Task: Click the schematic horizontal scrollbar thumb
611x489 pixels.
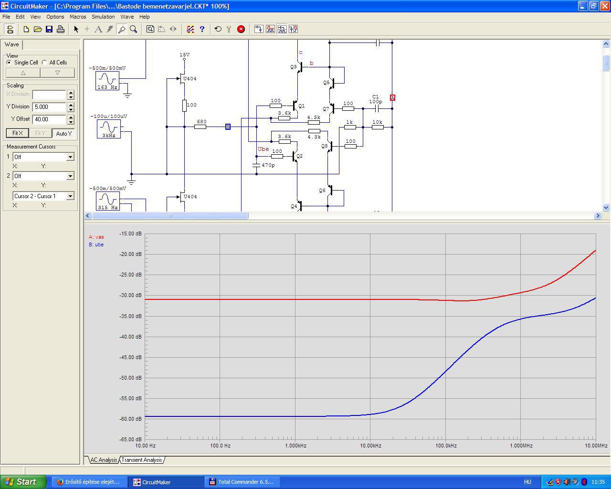Action: [170, 216]
